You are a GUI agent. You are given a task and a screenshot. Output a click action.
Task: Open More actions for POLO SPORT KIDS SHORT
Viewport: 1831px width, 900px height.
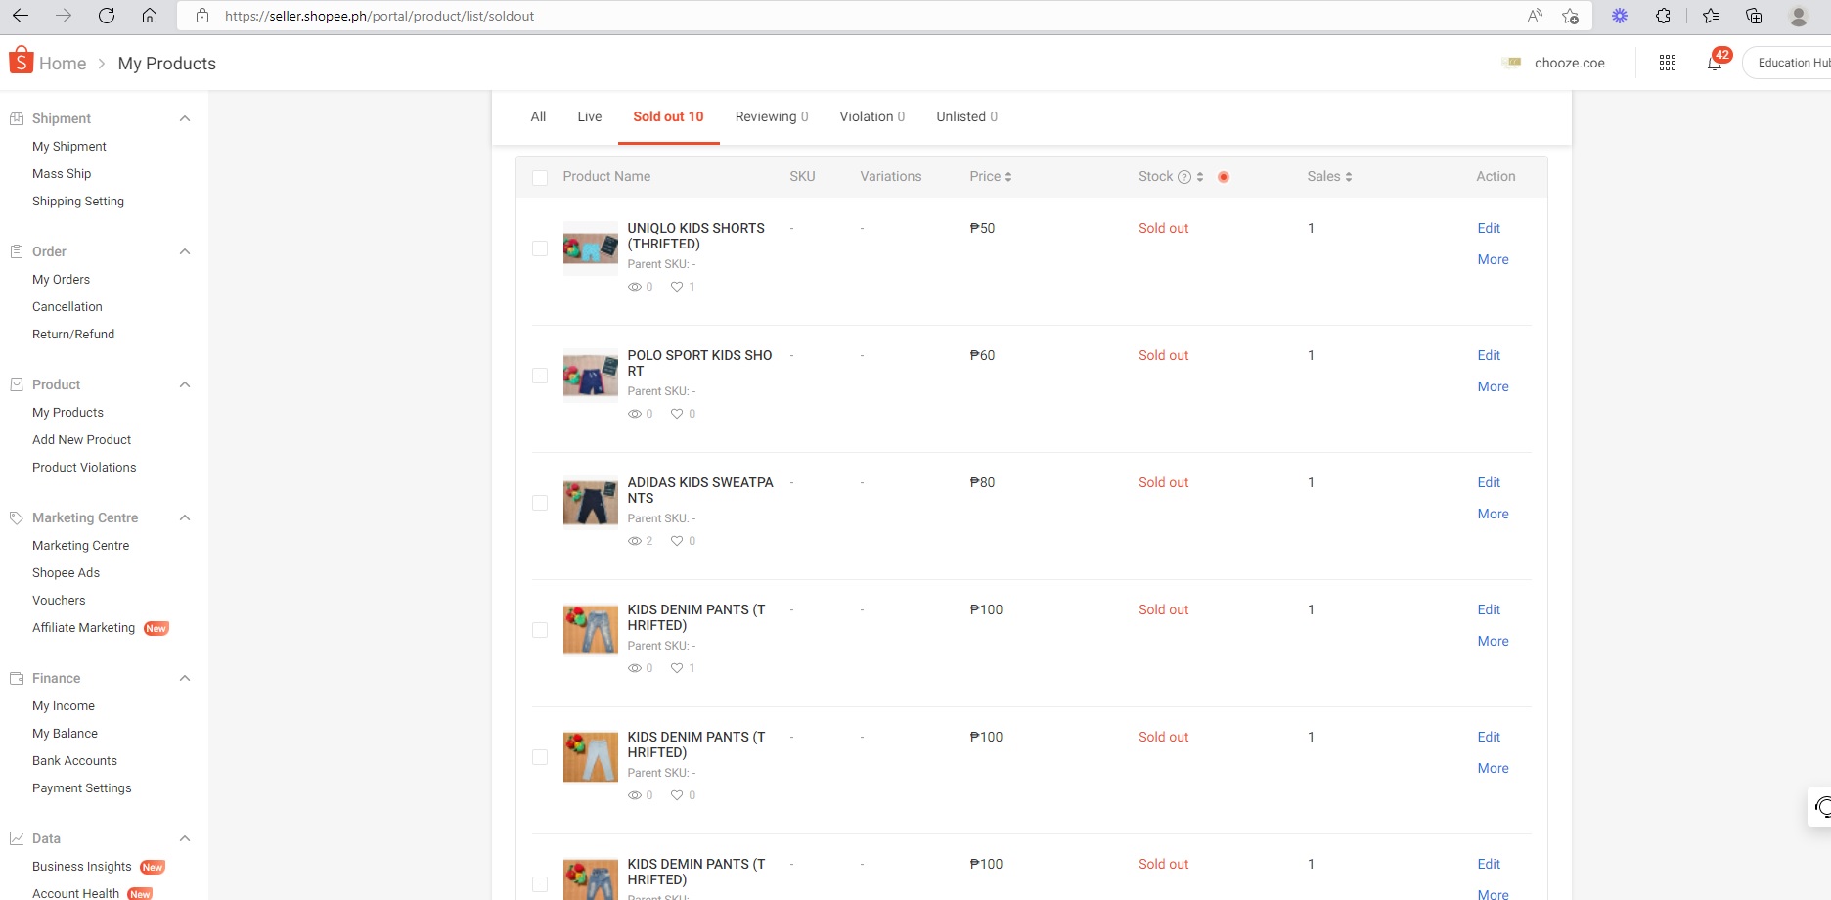(x=1493, y=386)
